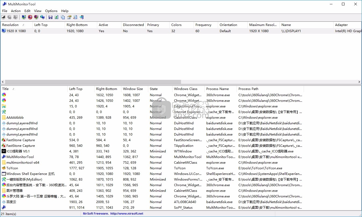Click the icon beside 一键排版助手(MyEditor)

tap(4, 179)
